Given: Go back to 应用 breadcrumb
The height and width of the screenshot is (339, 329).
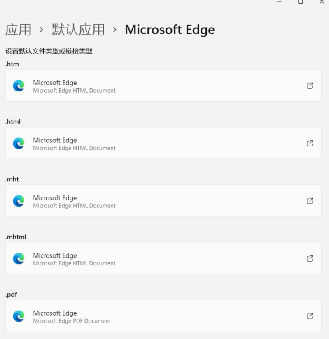Looking at the screenshot, I should 18,30.
